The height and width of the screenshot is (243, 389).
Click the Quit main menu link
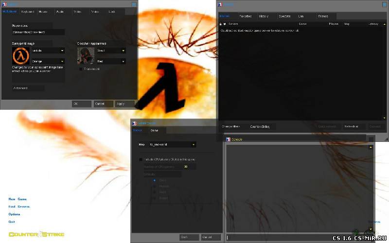point(12,222)
